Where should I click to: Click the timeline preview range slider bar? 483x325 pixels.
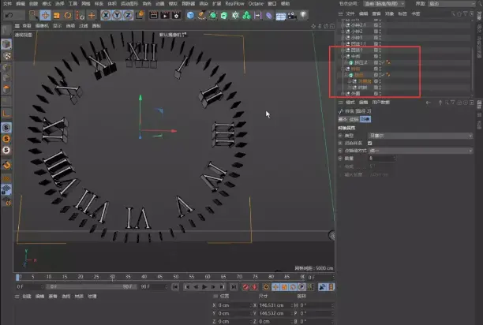(x=92, y=286)
